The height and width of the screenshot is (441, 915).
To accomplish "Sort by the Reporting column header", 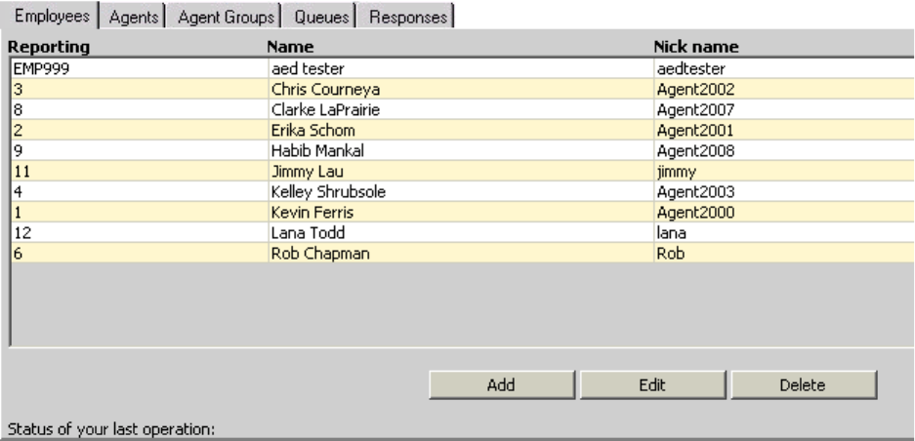I will 49,47.
